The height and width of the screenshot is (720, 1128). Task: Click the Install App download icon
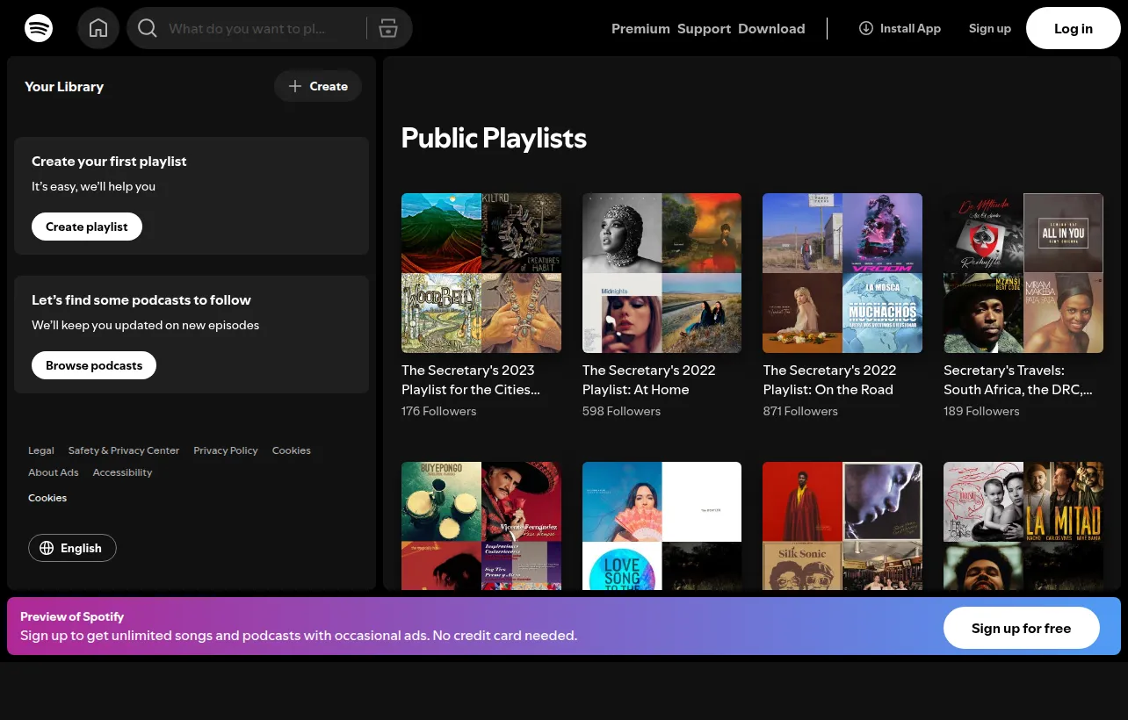[866, 28]
